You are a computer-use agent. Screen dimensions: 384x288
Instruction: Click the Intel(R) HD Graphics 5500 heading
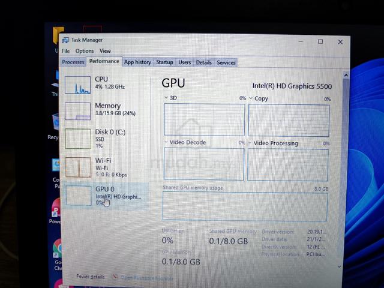click(x=292, y=86)
